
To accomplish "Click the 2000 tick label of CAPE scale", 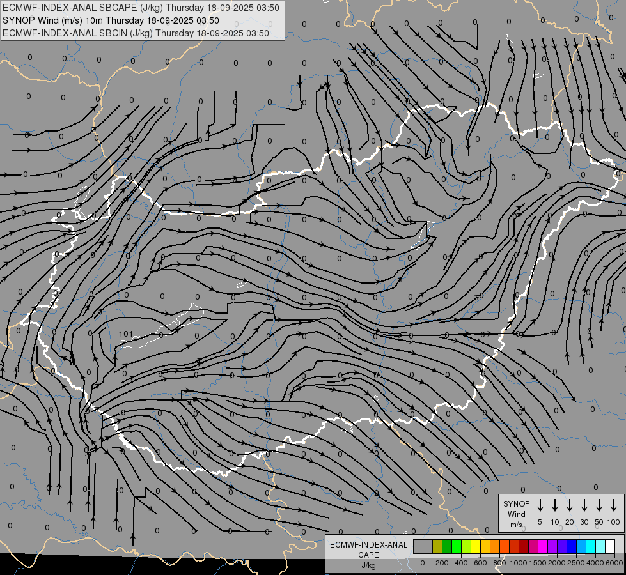I will pos(556,563).
